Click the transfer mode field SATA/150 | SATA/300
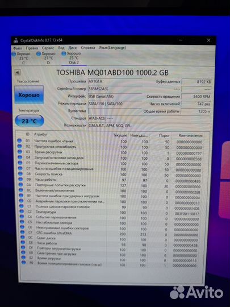This screenshot has height=307, width=230. coord(115,104)
